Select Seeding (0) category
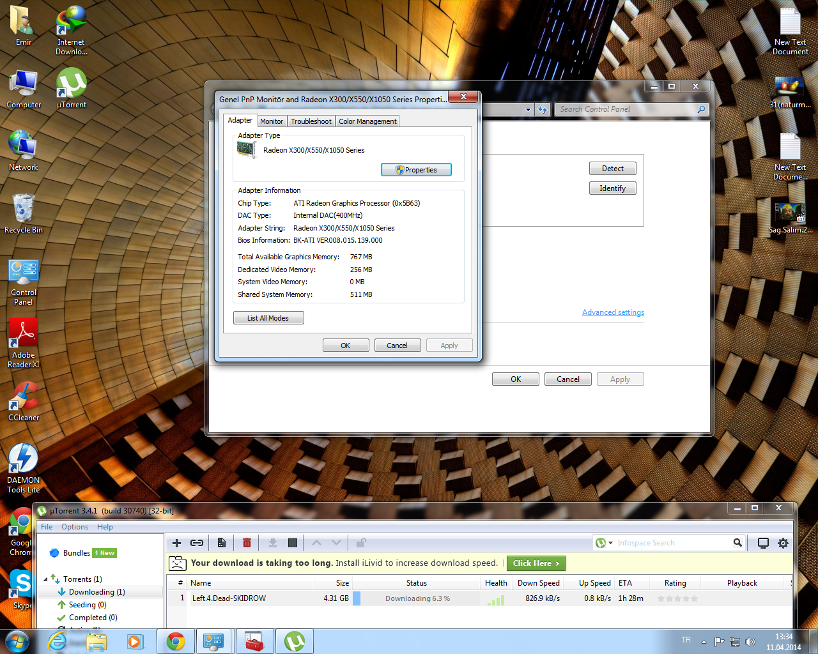Image resolution: width=818 pixels, height=654 pixels. tap(88, 605)
